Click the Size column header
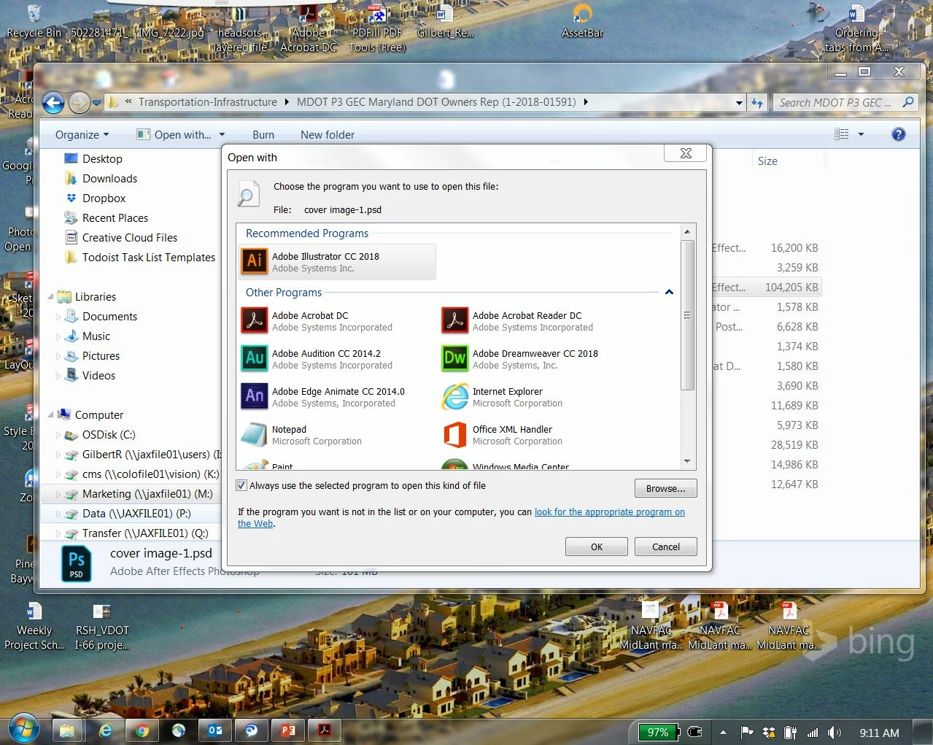Screen dimensions: 933x745 click(x=787, y=161)
